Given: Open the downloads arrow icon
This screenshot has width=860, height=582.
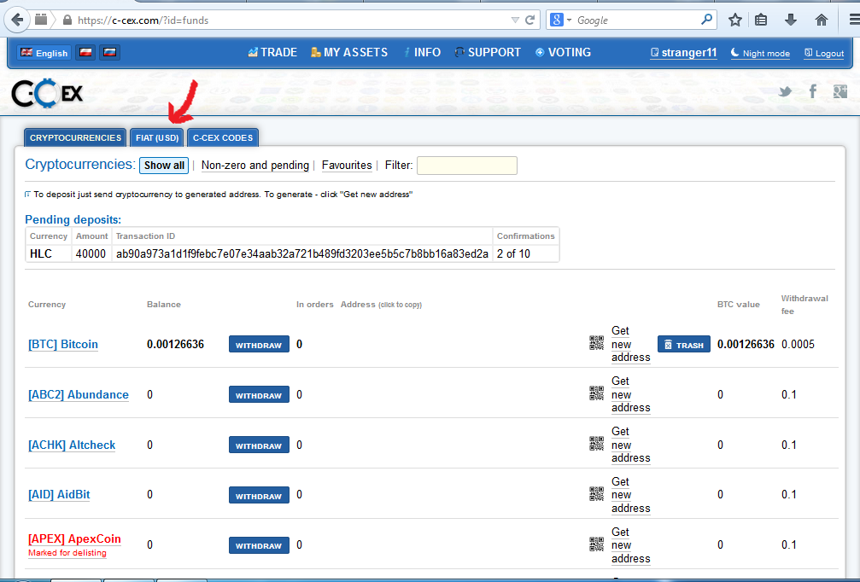Looking at the screenshot, I should click(790, 20).
